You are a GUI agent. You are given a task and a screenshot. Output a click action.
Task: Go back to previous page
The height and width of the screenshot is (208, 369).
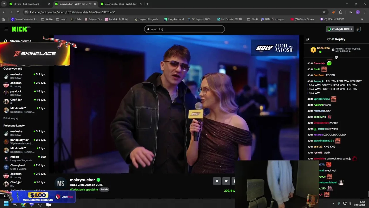click(x=4, y=12)
